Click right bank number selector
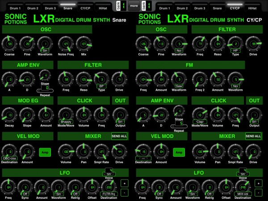 click(149, 6)
